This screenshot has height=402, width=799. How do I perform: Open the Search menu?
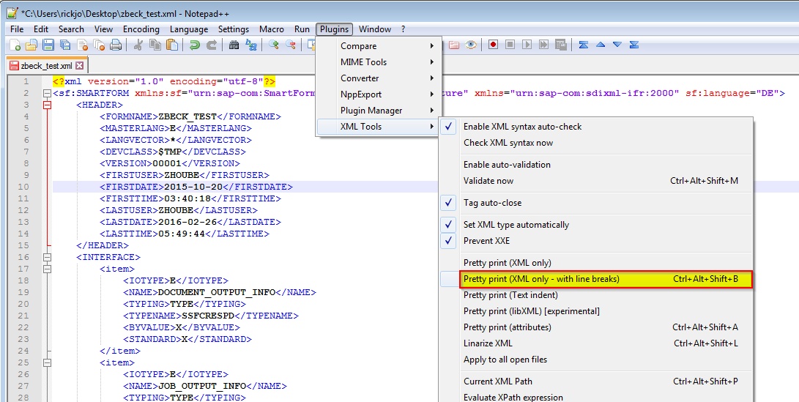click(x=71, y=29)
